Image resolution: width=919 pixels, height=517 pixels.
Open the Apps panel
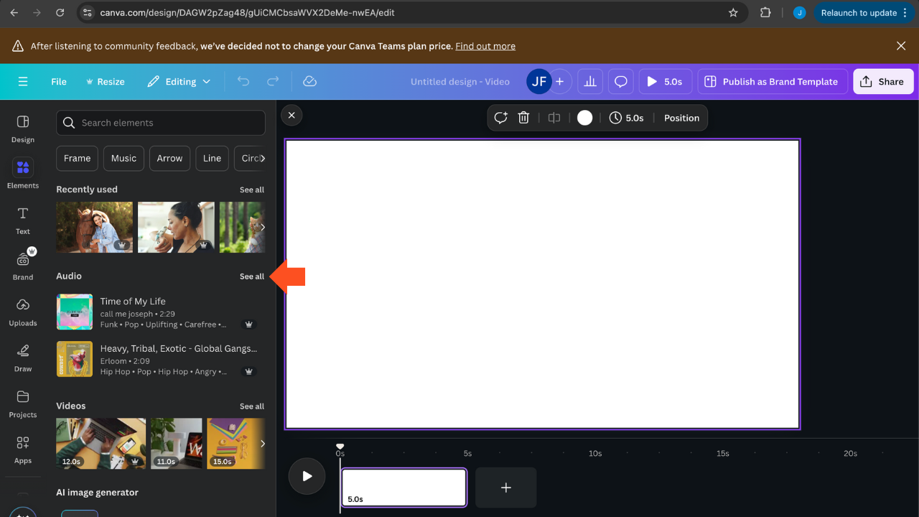coord(22,449)
